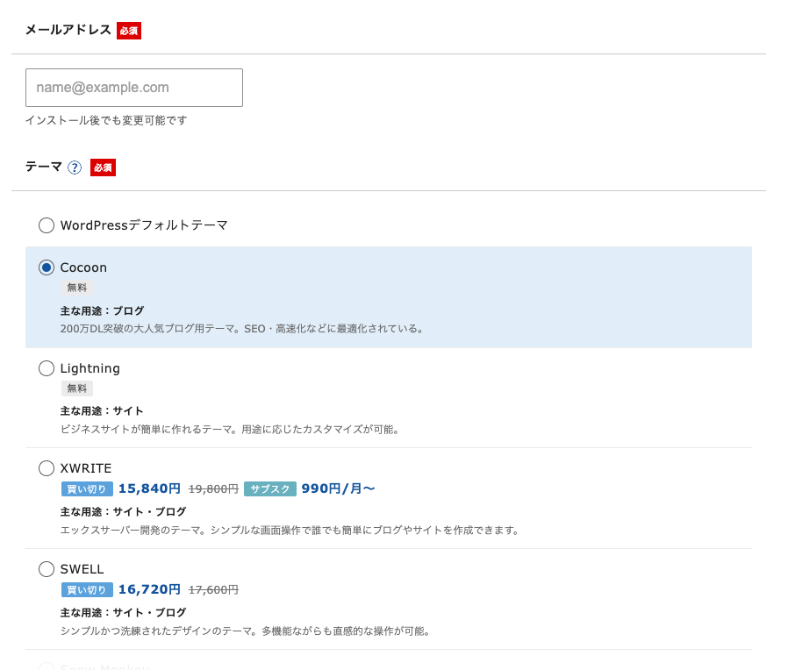Click the help icon next to テーマ
The image size is (795, 670).
pyautogui.click(x=75, y=167)
